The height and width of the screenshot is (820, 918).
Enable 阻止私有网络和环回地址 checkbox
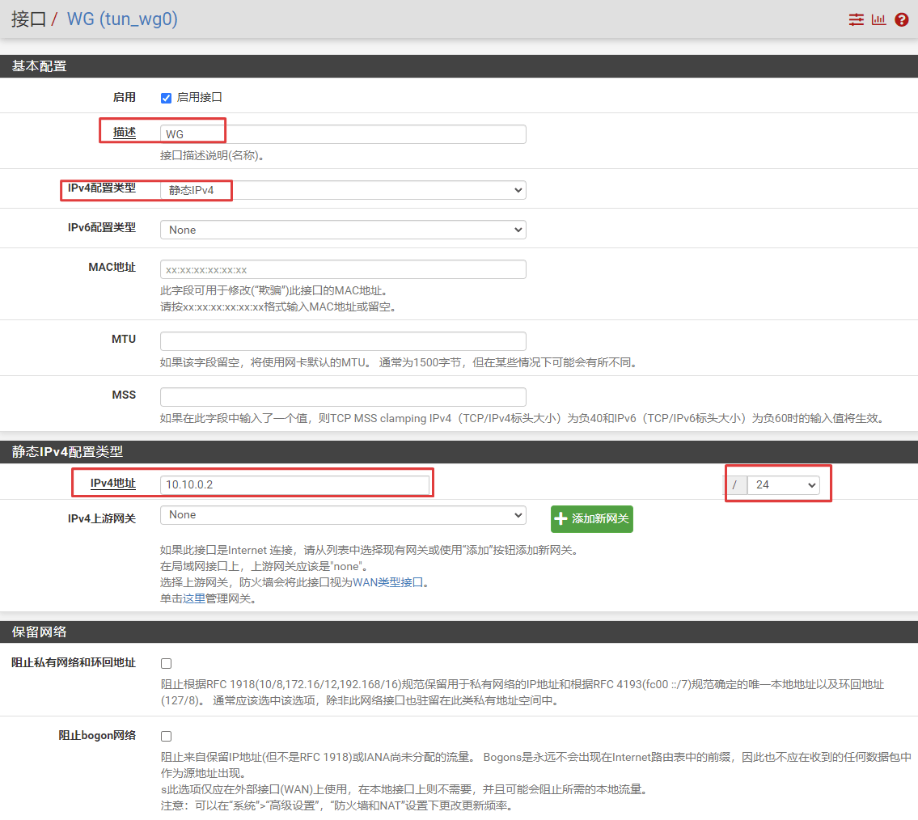click(166, 663)
